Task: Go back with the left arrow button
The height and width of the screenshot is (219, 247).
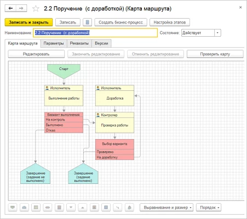Action: [10, 8]
